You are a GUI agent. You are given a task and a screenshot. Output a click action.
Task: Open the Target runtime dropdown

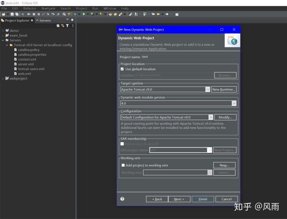(x=208, y=89)
